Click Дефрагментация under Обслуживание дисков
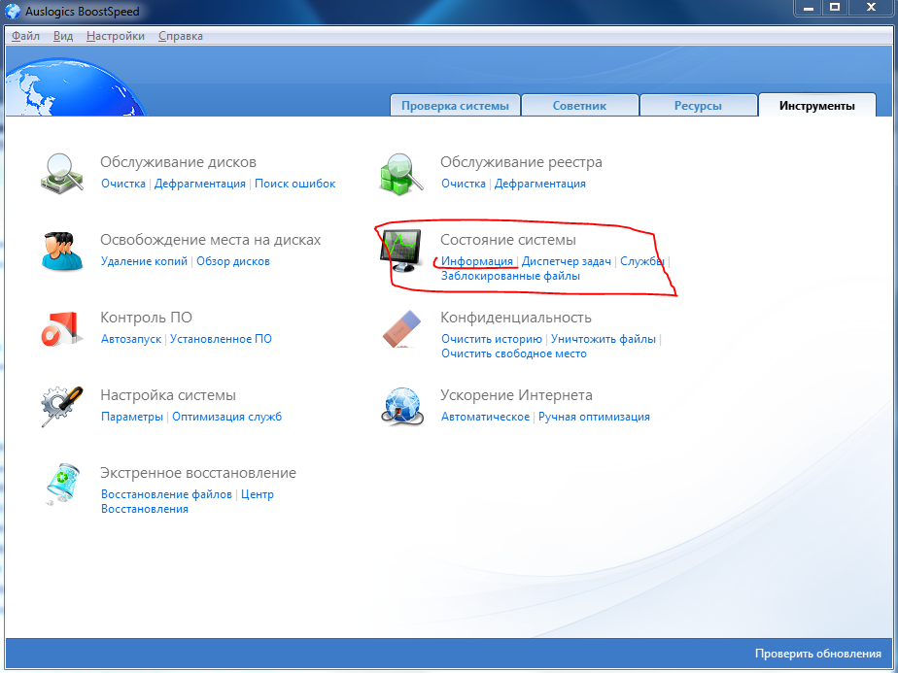The width and height of the screenshot is (898, 673). 200,184
